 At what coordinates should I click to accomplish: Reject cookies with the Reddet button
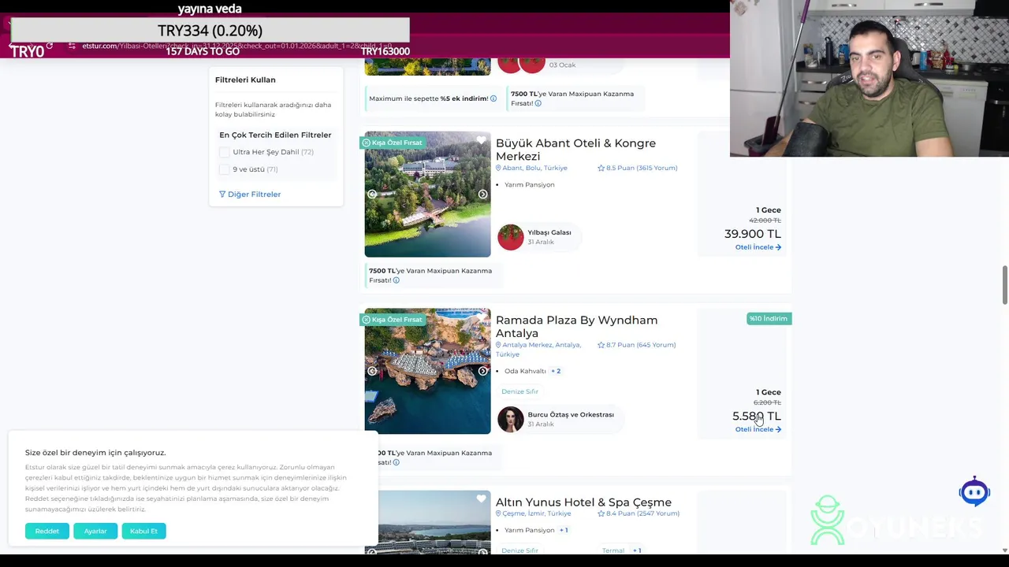[47, 531]
